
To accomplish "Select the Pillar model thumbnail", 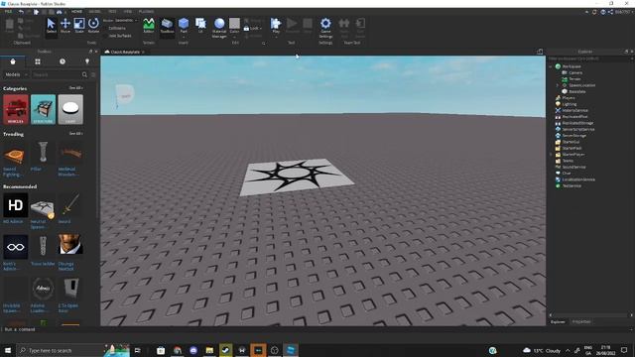I will pyautogui.click(x=43, y=152).
